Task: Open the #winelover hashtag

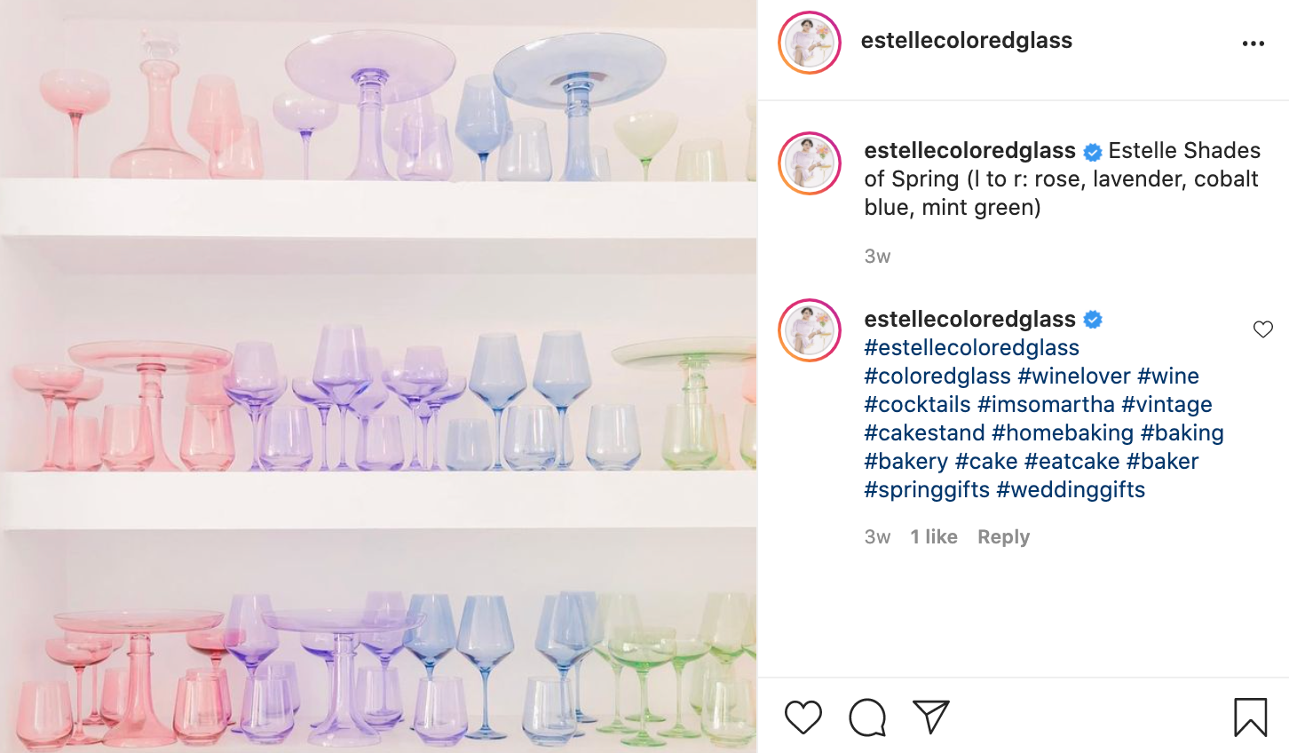Action: click(x=1074, y=376)
